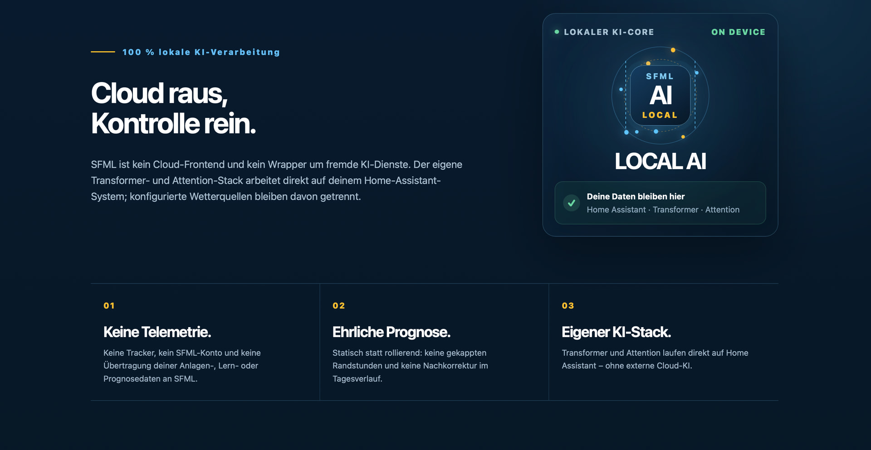Viewport: 871px width, 450px height.
Task: Click the SFML AI LOCAL chip icon
Action: (660, 96)
